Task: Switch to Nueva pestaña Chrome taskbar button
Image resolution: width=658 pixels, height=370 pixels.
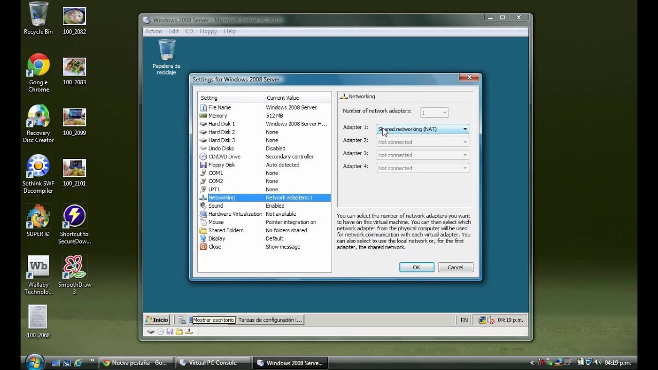Action: 135,363
